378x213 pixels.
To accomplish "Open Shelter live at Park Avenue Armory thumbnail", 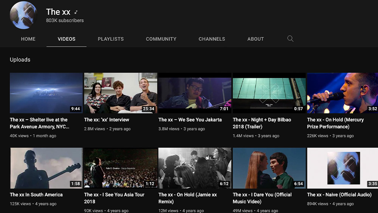I will [x=46, y=93].
